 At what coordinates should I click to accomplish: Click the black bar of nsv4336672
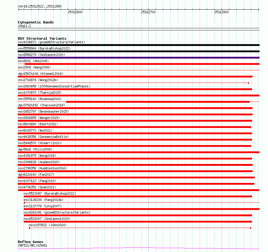139,45
